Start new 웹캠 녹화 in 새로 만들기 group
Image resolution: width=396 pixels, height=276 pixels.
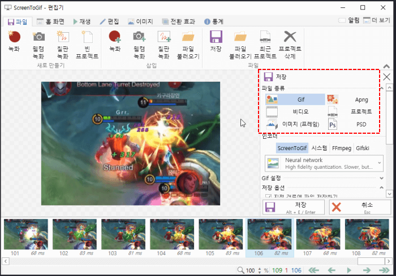(x=38, y=45)
